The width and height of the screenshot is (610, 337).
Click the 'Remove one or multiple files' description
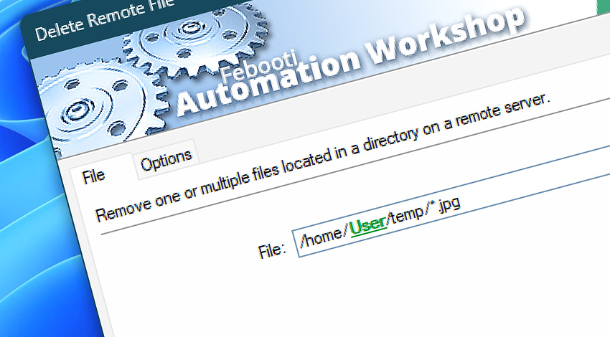(x=322, y=158)
